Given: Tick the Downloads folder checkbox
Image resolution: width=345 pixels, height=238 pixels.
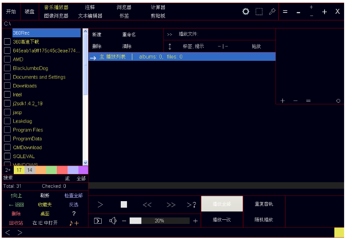Looking at the screenshot, I should point(7,86).
